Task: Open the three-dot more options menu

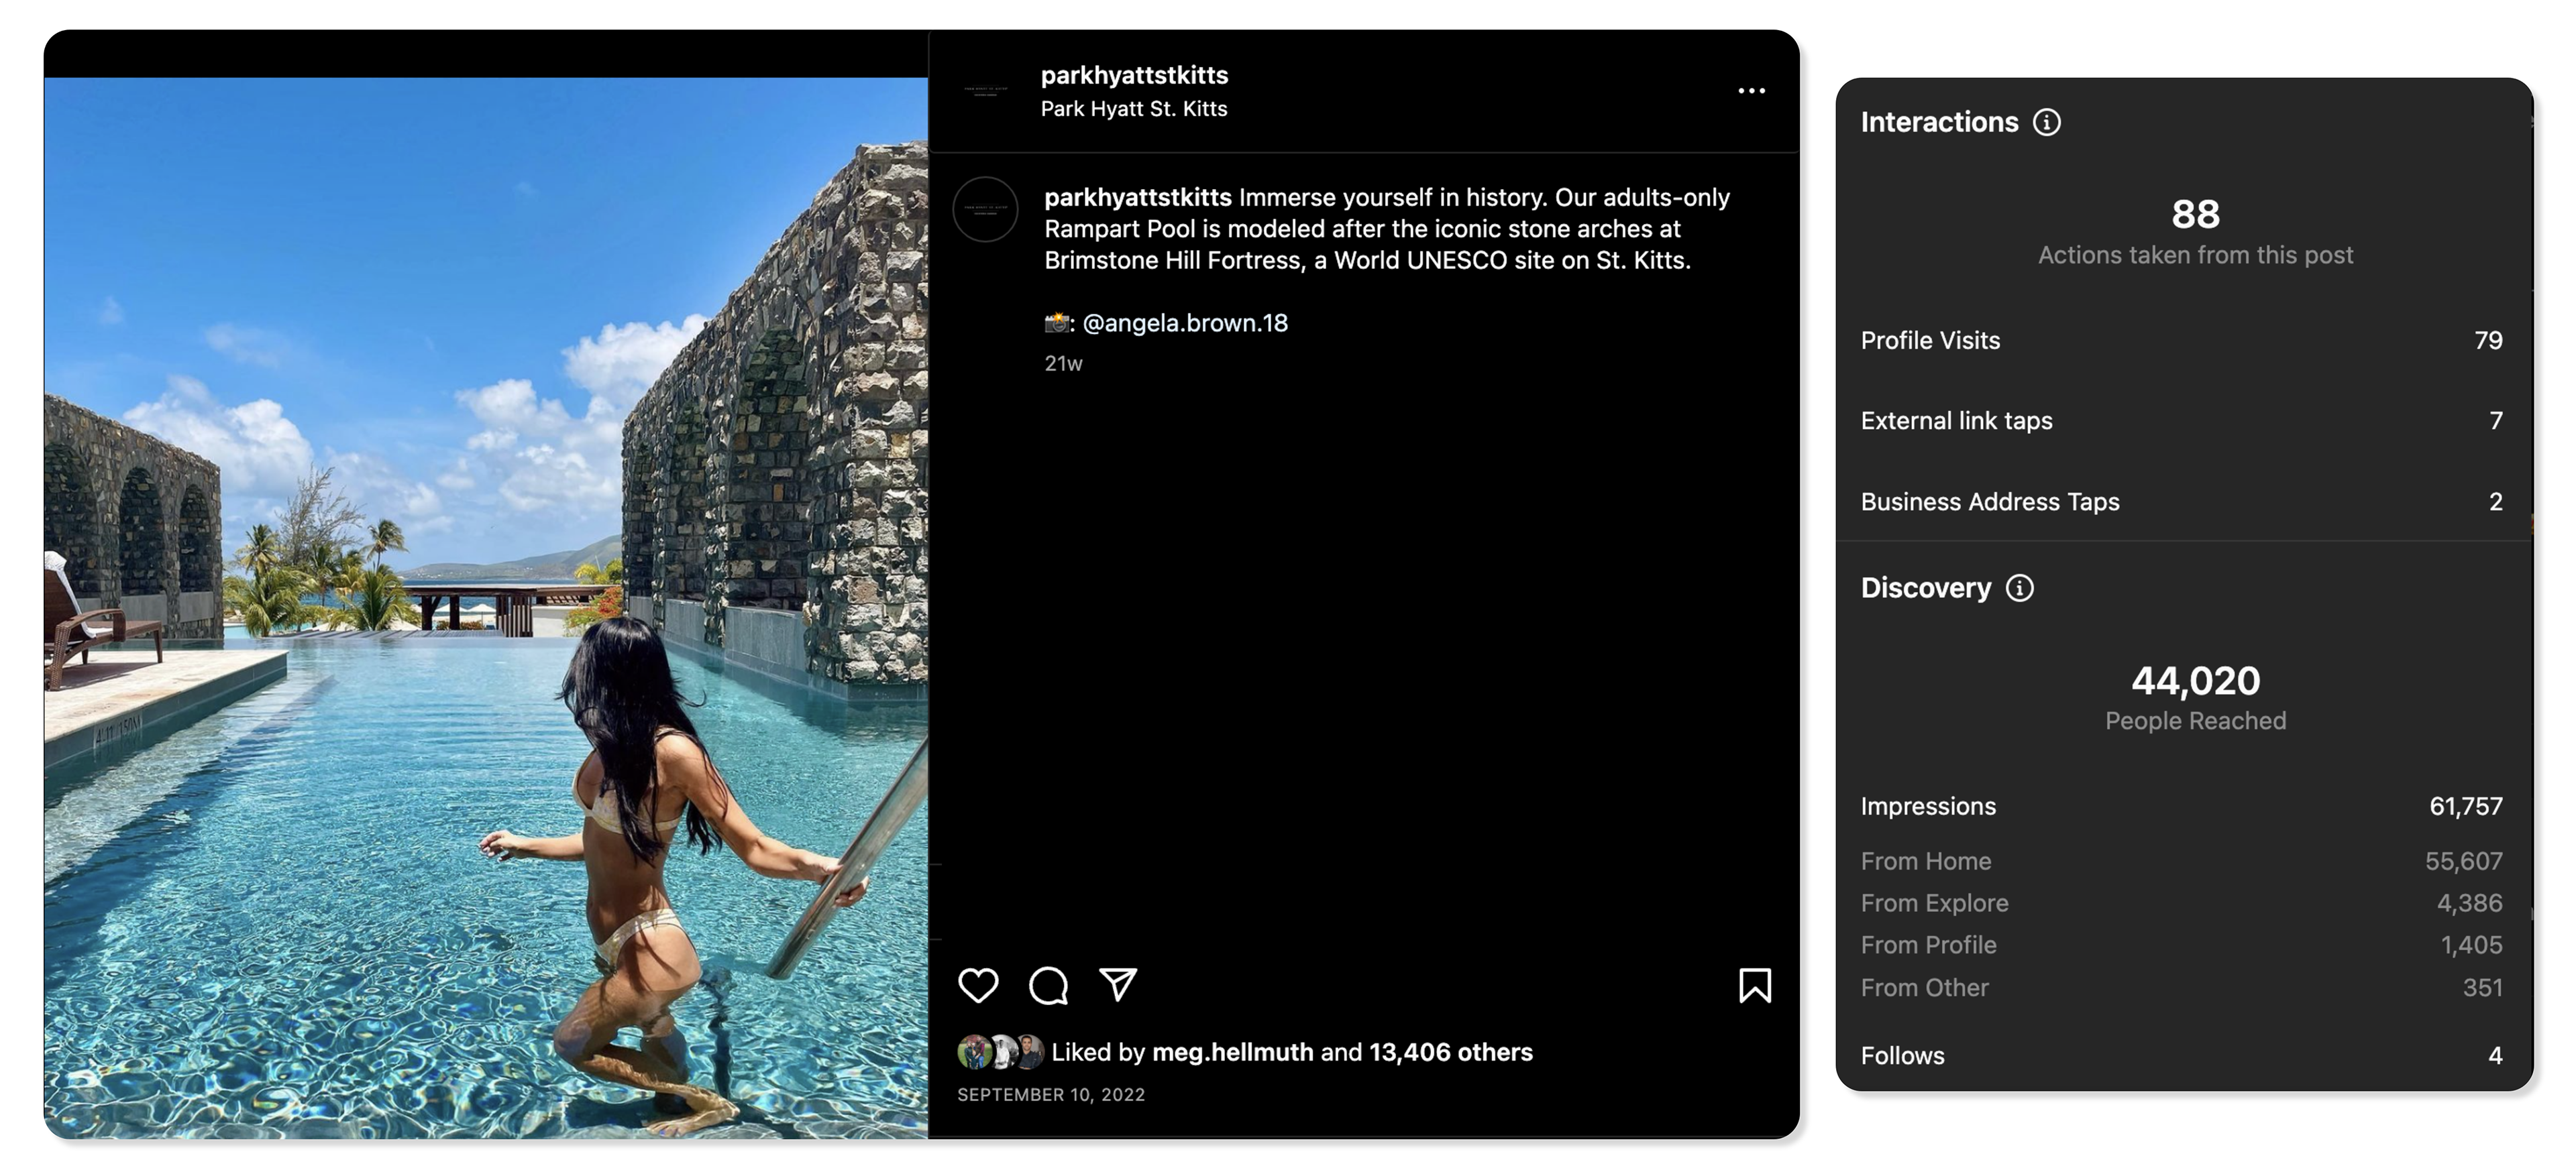Action: click(x=1751, y=91)
